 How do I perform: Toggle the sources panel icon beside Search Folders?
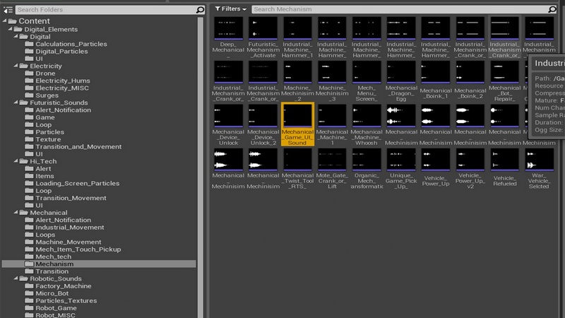coord(6,10)
